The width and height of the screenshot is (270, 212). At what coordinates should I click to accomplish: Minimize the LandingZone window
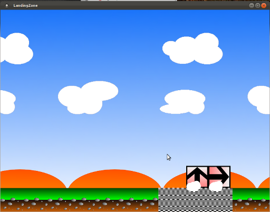[x=252, y=6]
